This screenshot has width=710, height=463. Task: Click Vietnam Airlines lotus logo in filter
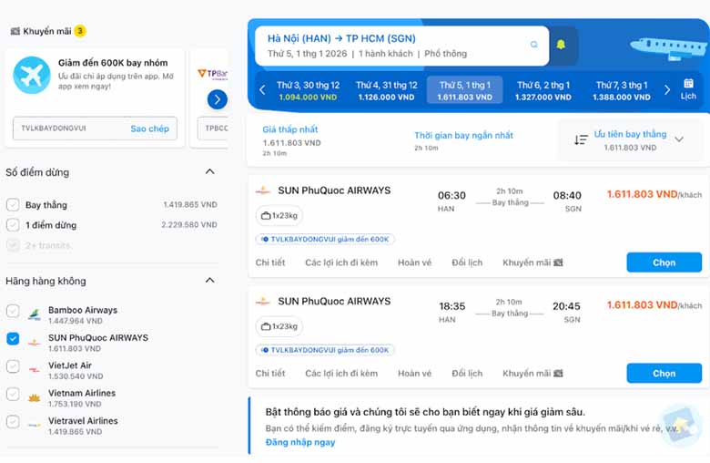(x=35, y=397)
